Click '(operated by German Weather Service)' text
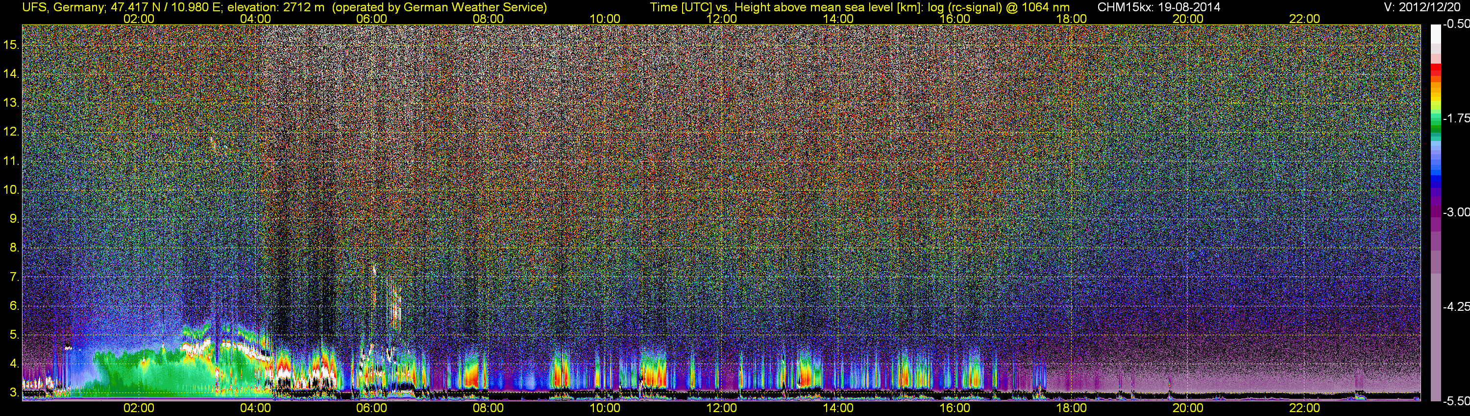 [x=439, y=7]
